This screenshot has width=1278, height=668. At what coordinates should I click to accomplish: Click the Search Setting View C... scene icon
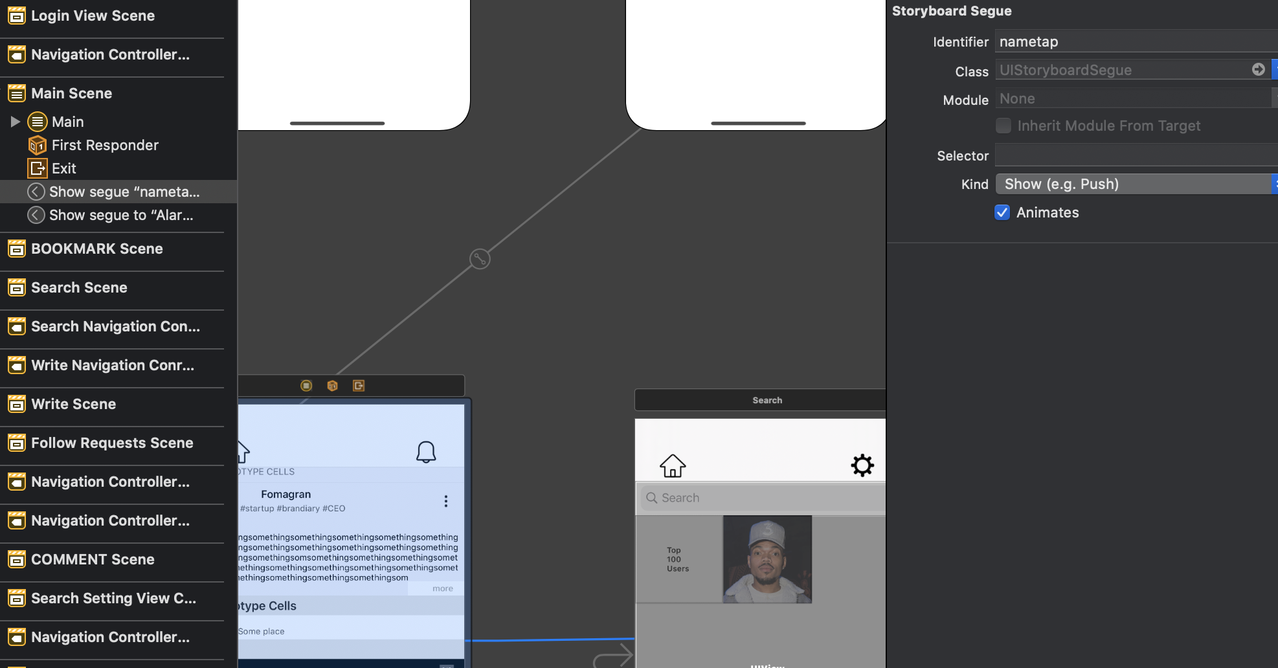(17, 598)
